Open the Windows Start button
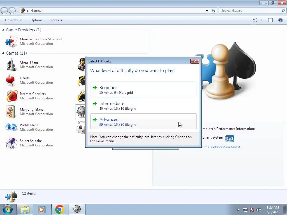The height and width of the screenshot is (215, 287). (x=7, y=209)
